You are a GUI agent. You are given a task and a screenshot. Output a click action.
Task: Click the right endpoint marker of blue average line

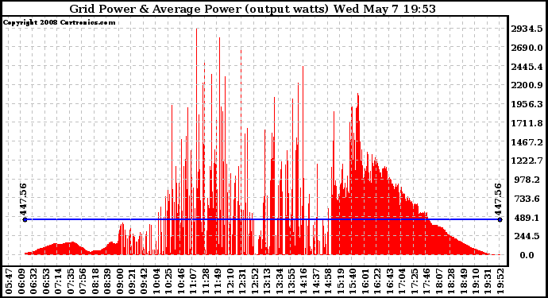coord(500,219)
